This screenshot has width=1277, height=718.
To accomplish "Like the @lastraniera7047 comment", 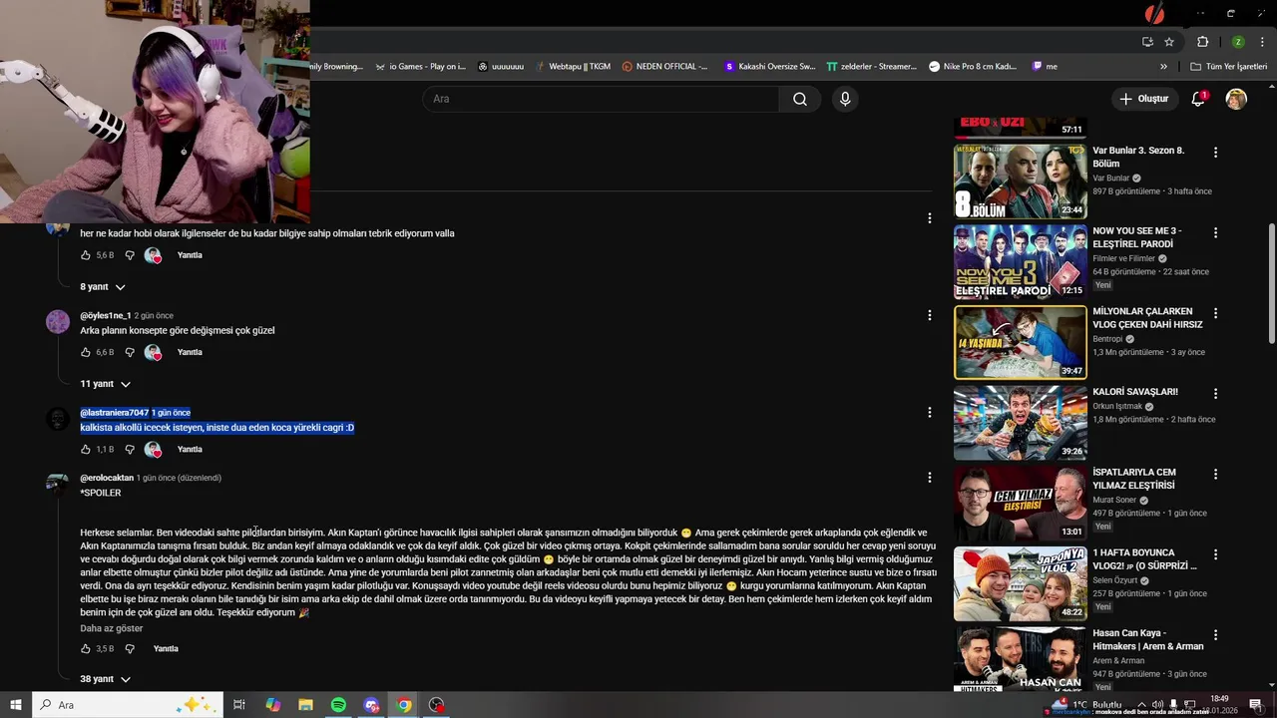I will (86, 449).
